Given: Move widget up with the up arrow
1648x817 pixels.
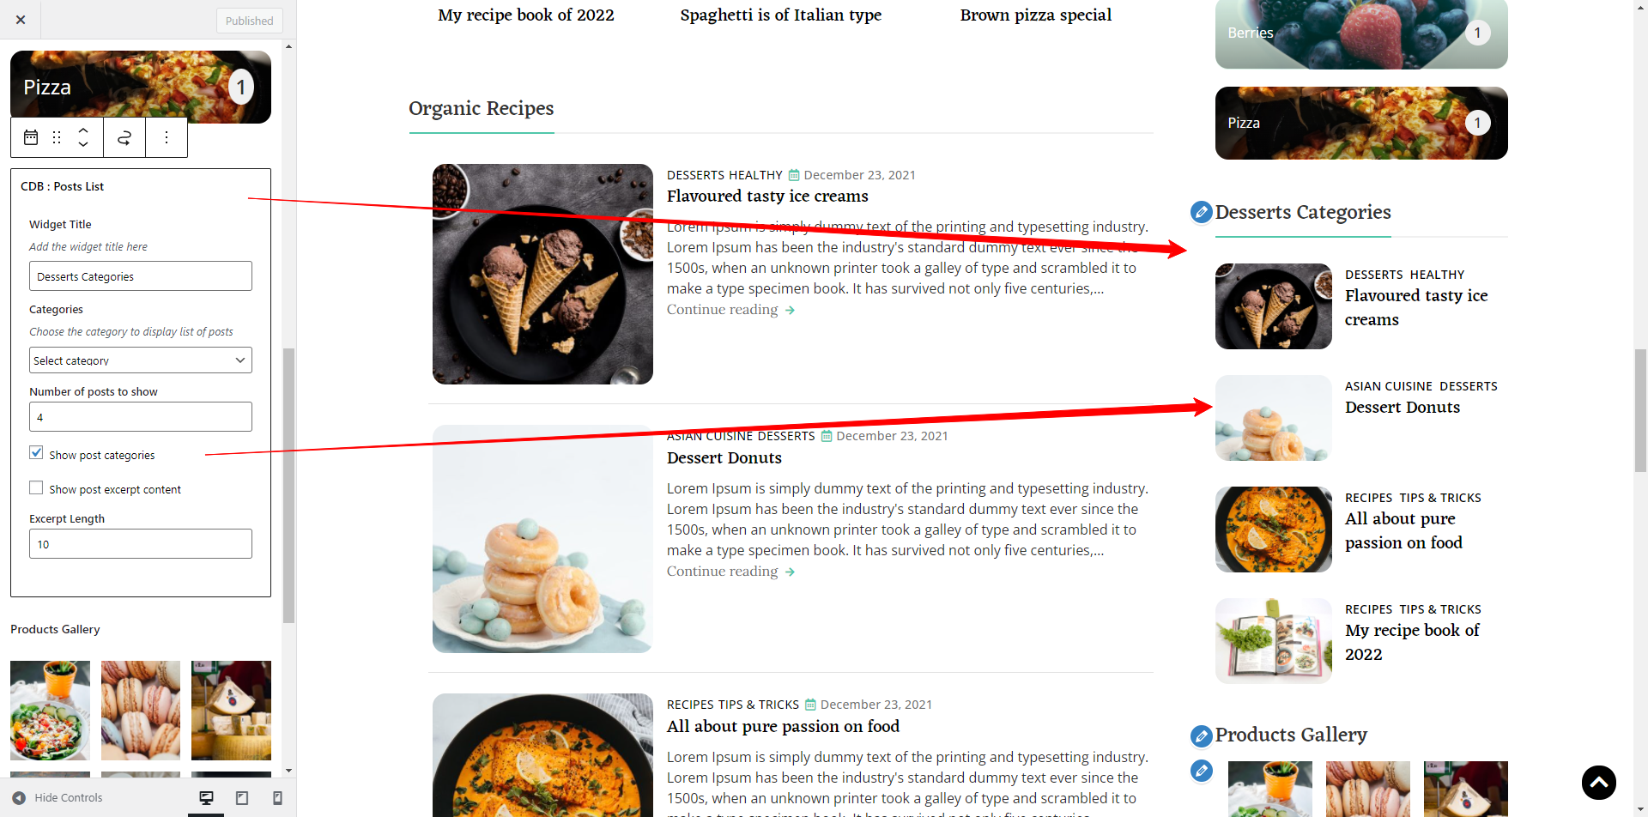Looking at the screenshot, I should click(83, 130).
